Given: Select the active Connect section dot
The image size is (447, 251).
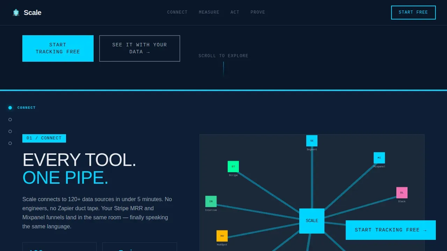Looking at the screenshot, I should [10, 108].
